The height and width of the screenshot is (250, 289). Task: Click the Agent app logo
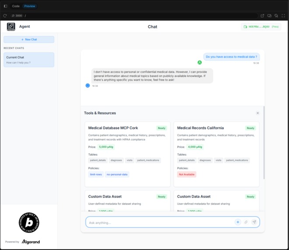point(11,27)
